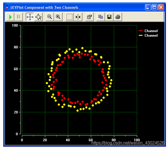Save the plot with the floppy icon
This screenshot has height=148, width=167.
(109, 17)
